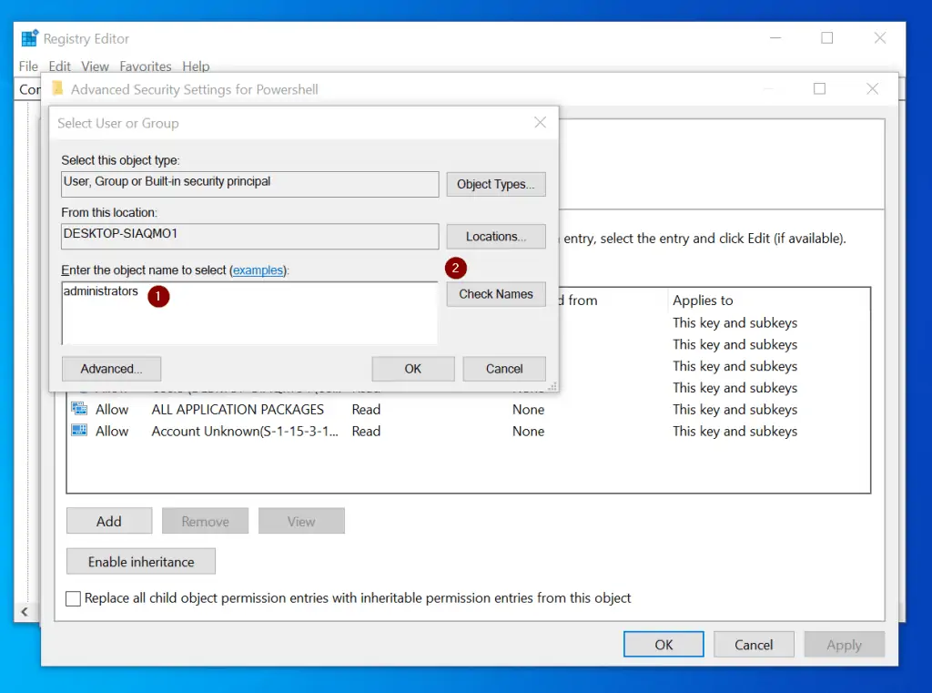Click the object type field showing User, Group

coord(249,184)
